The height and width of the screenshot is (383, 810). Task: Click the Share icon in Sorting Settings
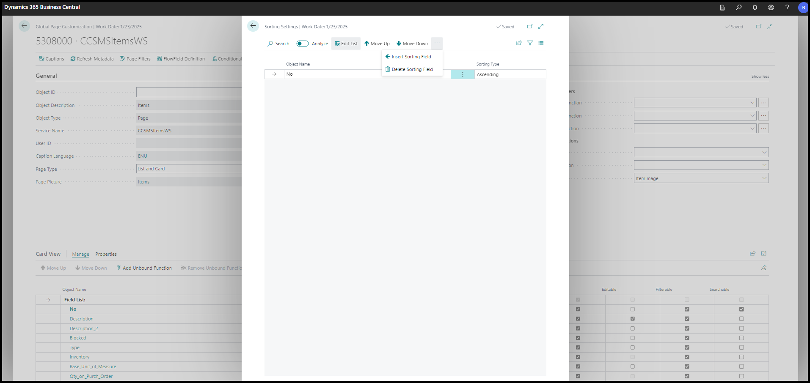coord(519,43)
